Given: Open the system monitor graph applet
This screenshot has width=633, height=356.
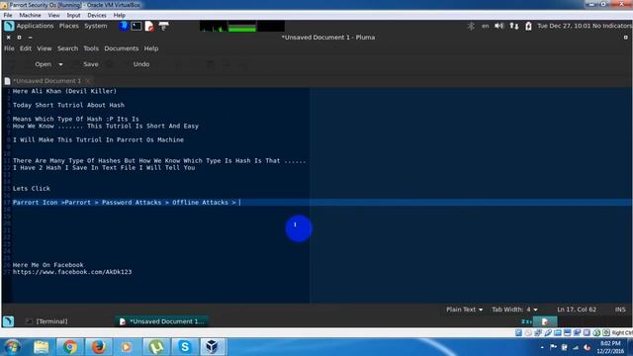Looking at the screenshot, I should coord(241,27).
